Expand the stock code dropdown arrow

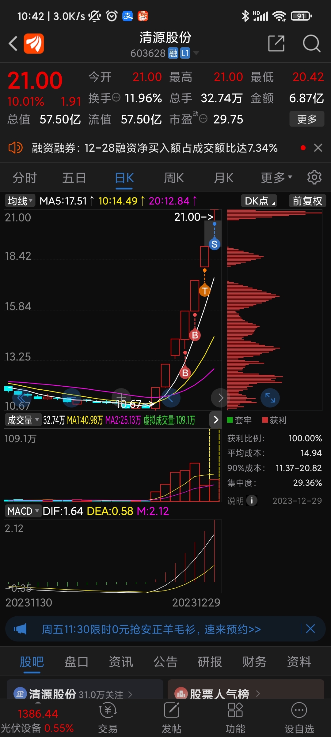tap(196, 53)
